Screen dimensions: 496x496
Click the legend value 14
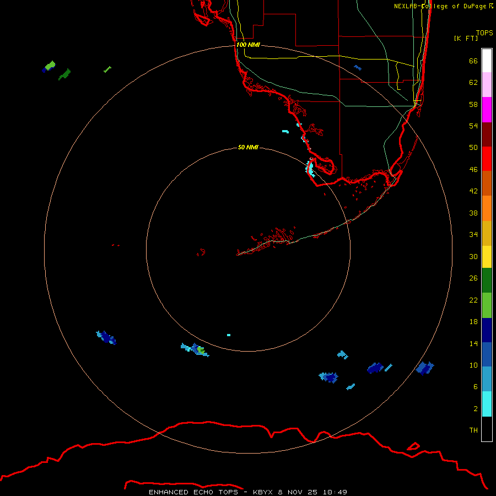[473, 343]
